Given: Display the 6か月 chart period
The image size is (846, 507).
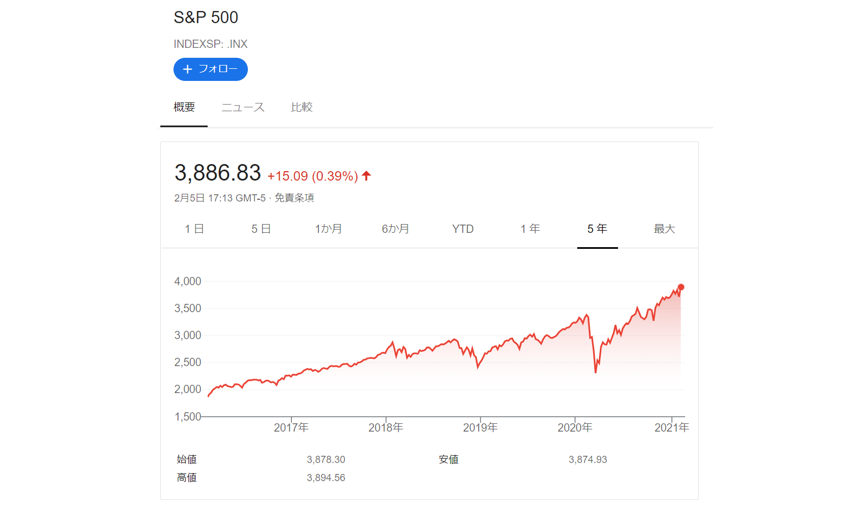Looking at the screenshot, I should tap(395, 229).
